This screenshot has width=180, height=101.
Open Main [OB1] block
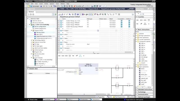point(39,34)
